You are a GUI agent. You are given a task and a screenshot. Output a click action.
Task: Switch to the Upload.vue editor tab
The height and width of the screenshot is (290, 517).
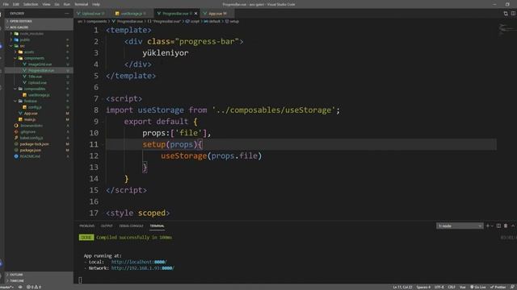91,14
